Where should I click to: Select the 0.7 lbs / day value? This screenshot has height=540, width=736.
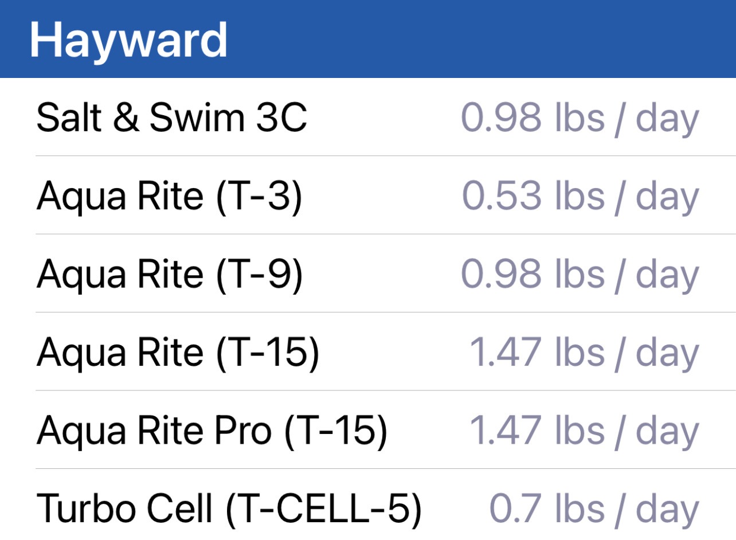click(594, 509)
